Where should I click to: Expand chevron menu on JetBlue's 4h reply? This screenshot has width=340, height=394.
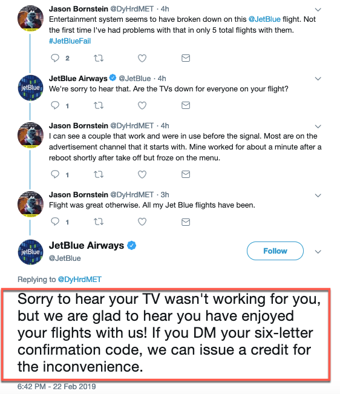318,79
